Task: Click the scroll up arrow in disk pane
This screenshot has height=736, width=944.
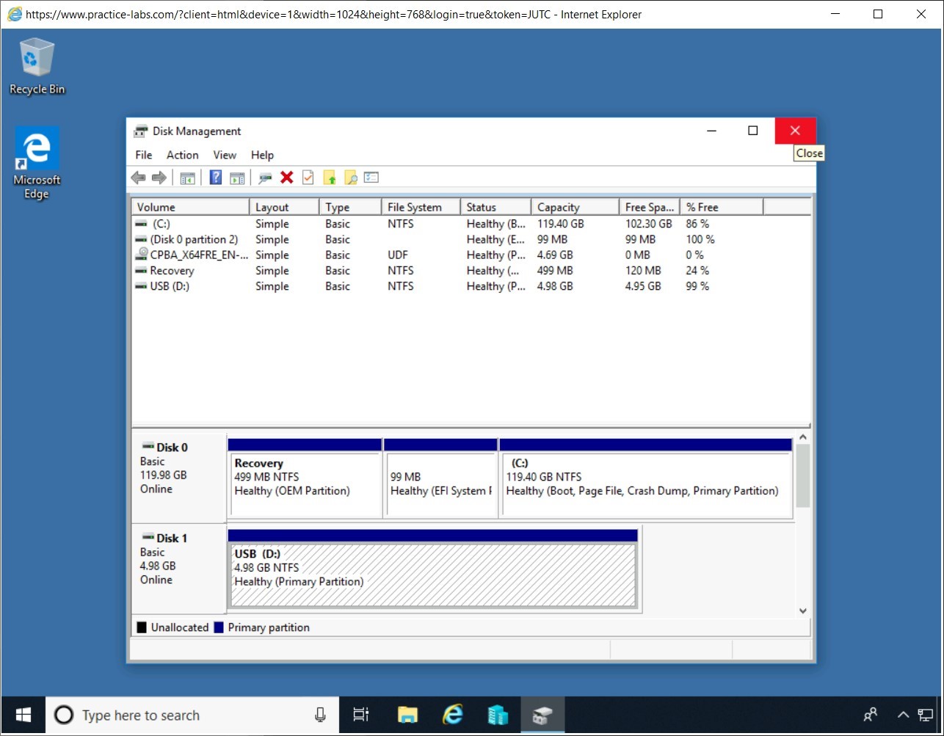Action: pyautogui.click(x=803, y=438)
